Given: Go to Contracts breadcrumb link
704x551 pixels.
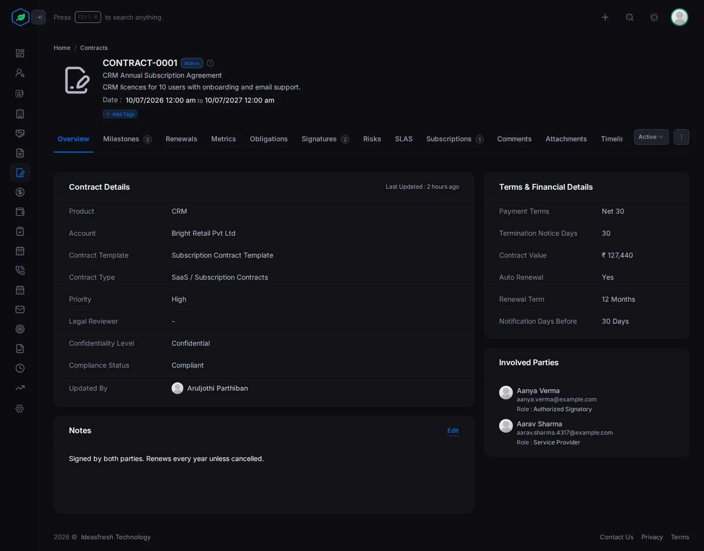Looking at the screenshot, I should 94,48.
